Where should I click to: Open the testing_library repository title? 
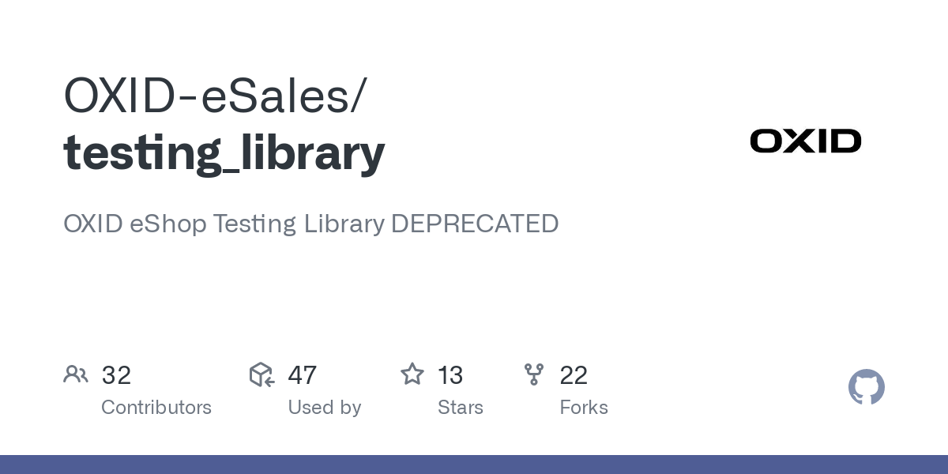pos(224,153)
